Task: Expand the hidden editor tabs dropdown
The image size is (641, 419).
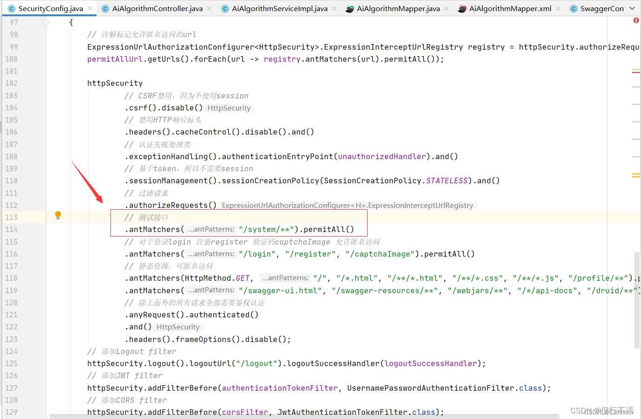Action: (632, 8)
